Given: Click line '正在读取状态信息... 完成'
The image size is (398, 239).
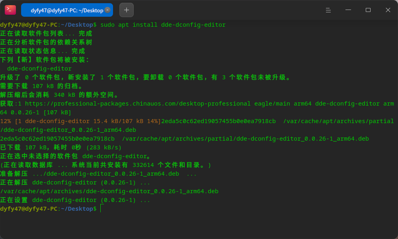Looking at the screenshot, I should tap(43, 51).
